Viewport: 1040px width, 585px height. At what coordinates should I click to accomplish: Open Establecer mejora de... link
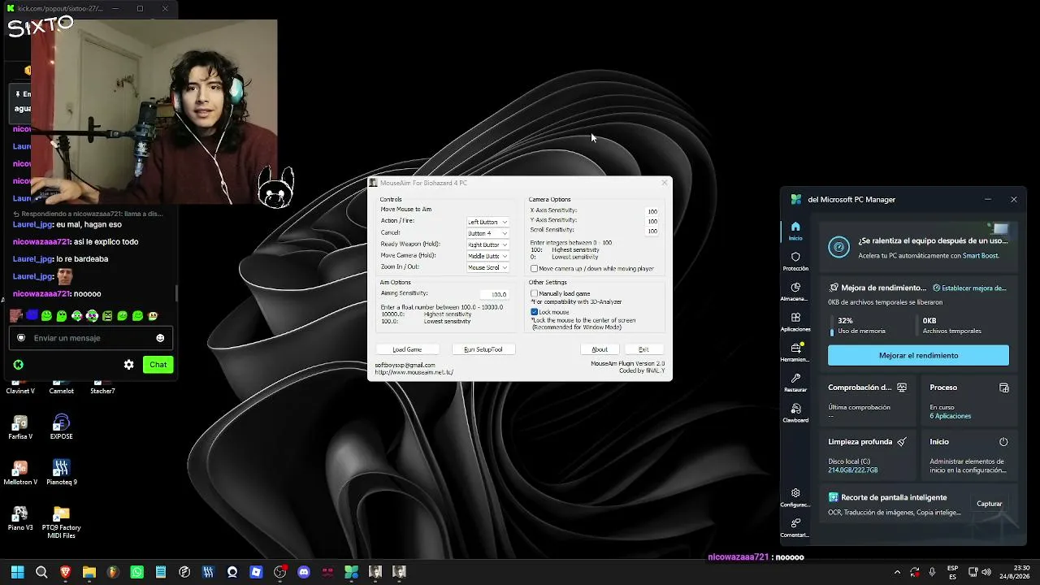[969, 288]
